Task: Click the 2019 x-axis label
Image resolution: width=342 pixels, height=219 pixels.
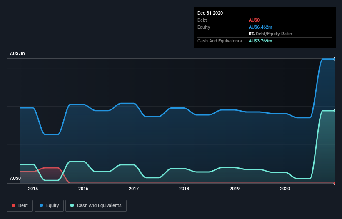Action: [x=235, y=189]
